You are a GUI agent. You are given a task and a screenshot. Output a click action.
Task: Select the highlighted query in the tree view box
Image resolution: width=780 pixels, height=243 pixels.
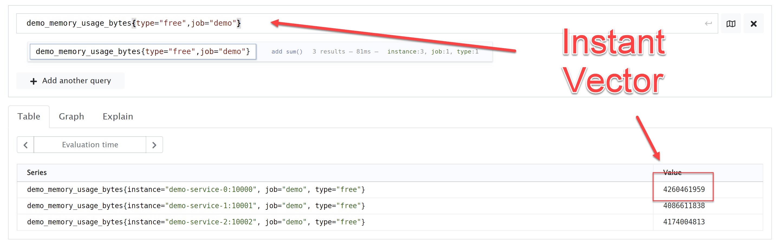coord(143,52)
